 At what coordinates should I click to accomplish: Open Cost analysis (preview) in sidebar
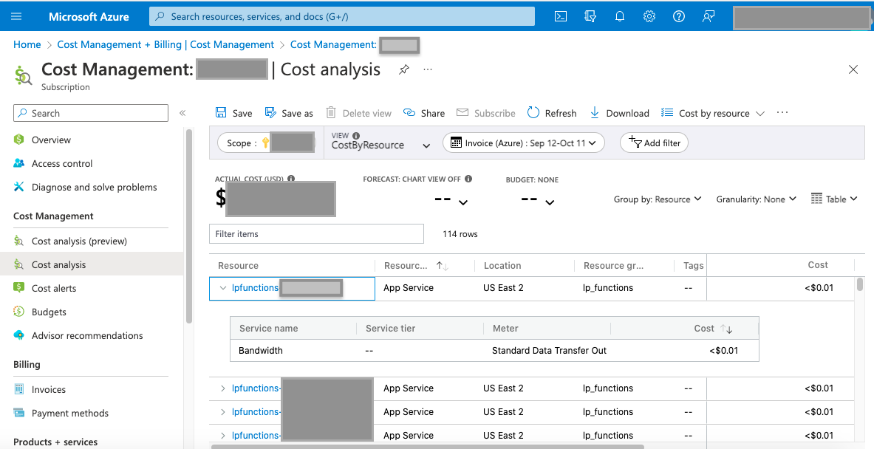70,241
